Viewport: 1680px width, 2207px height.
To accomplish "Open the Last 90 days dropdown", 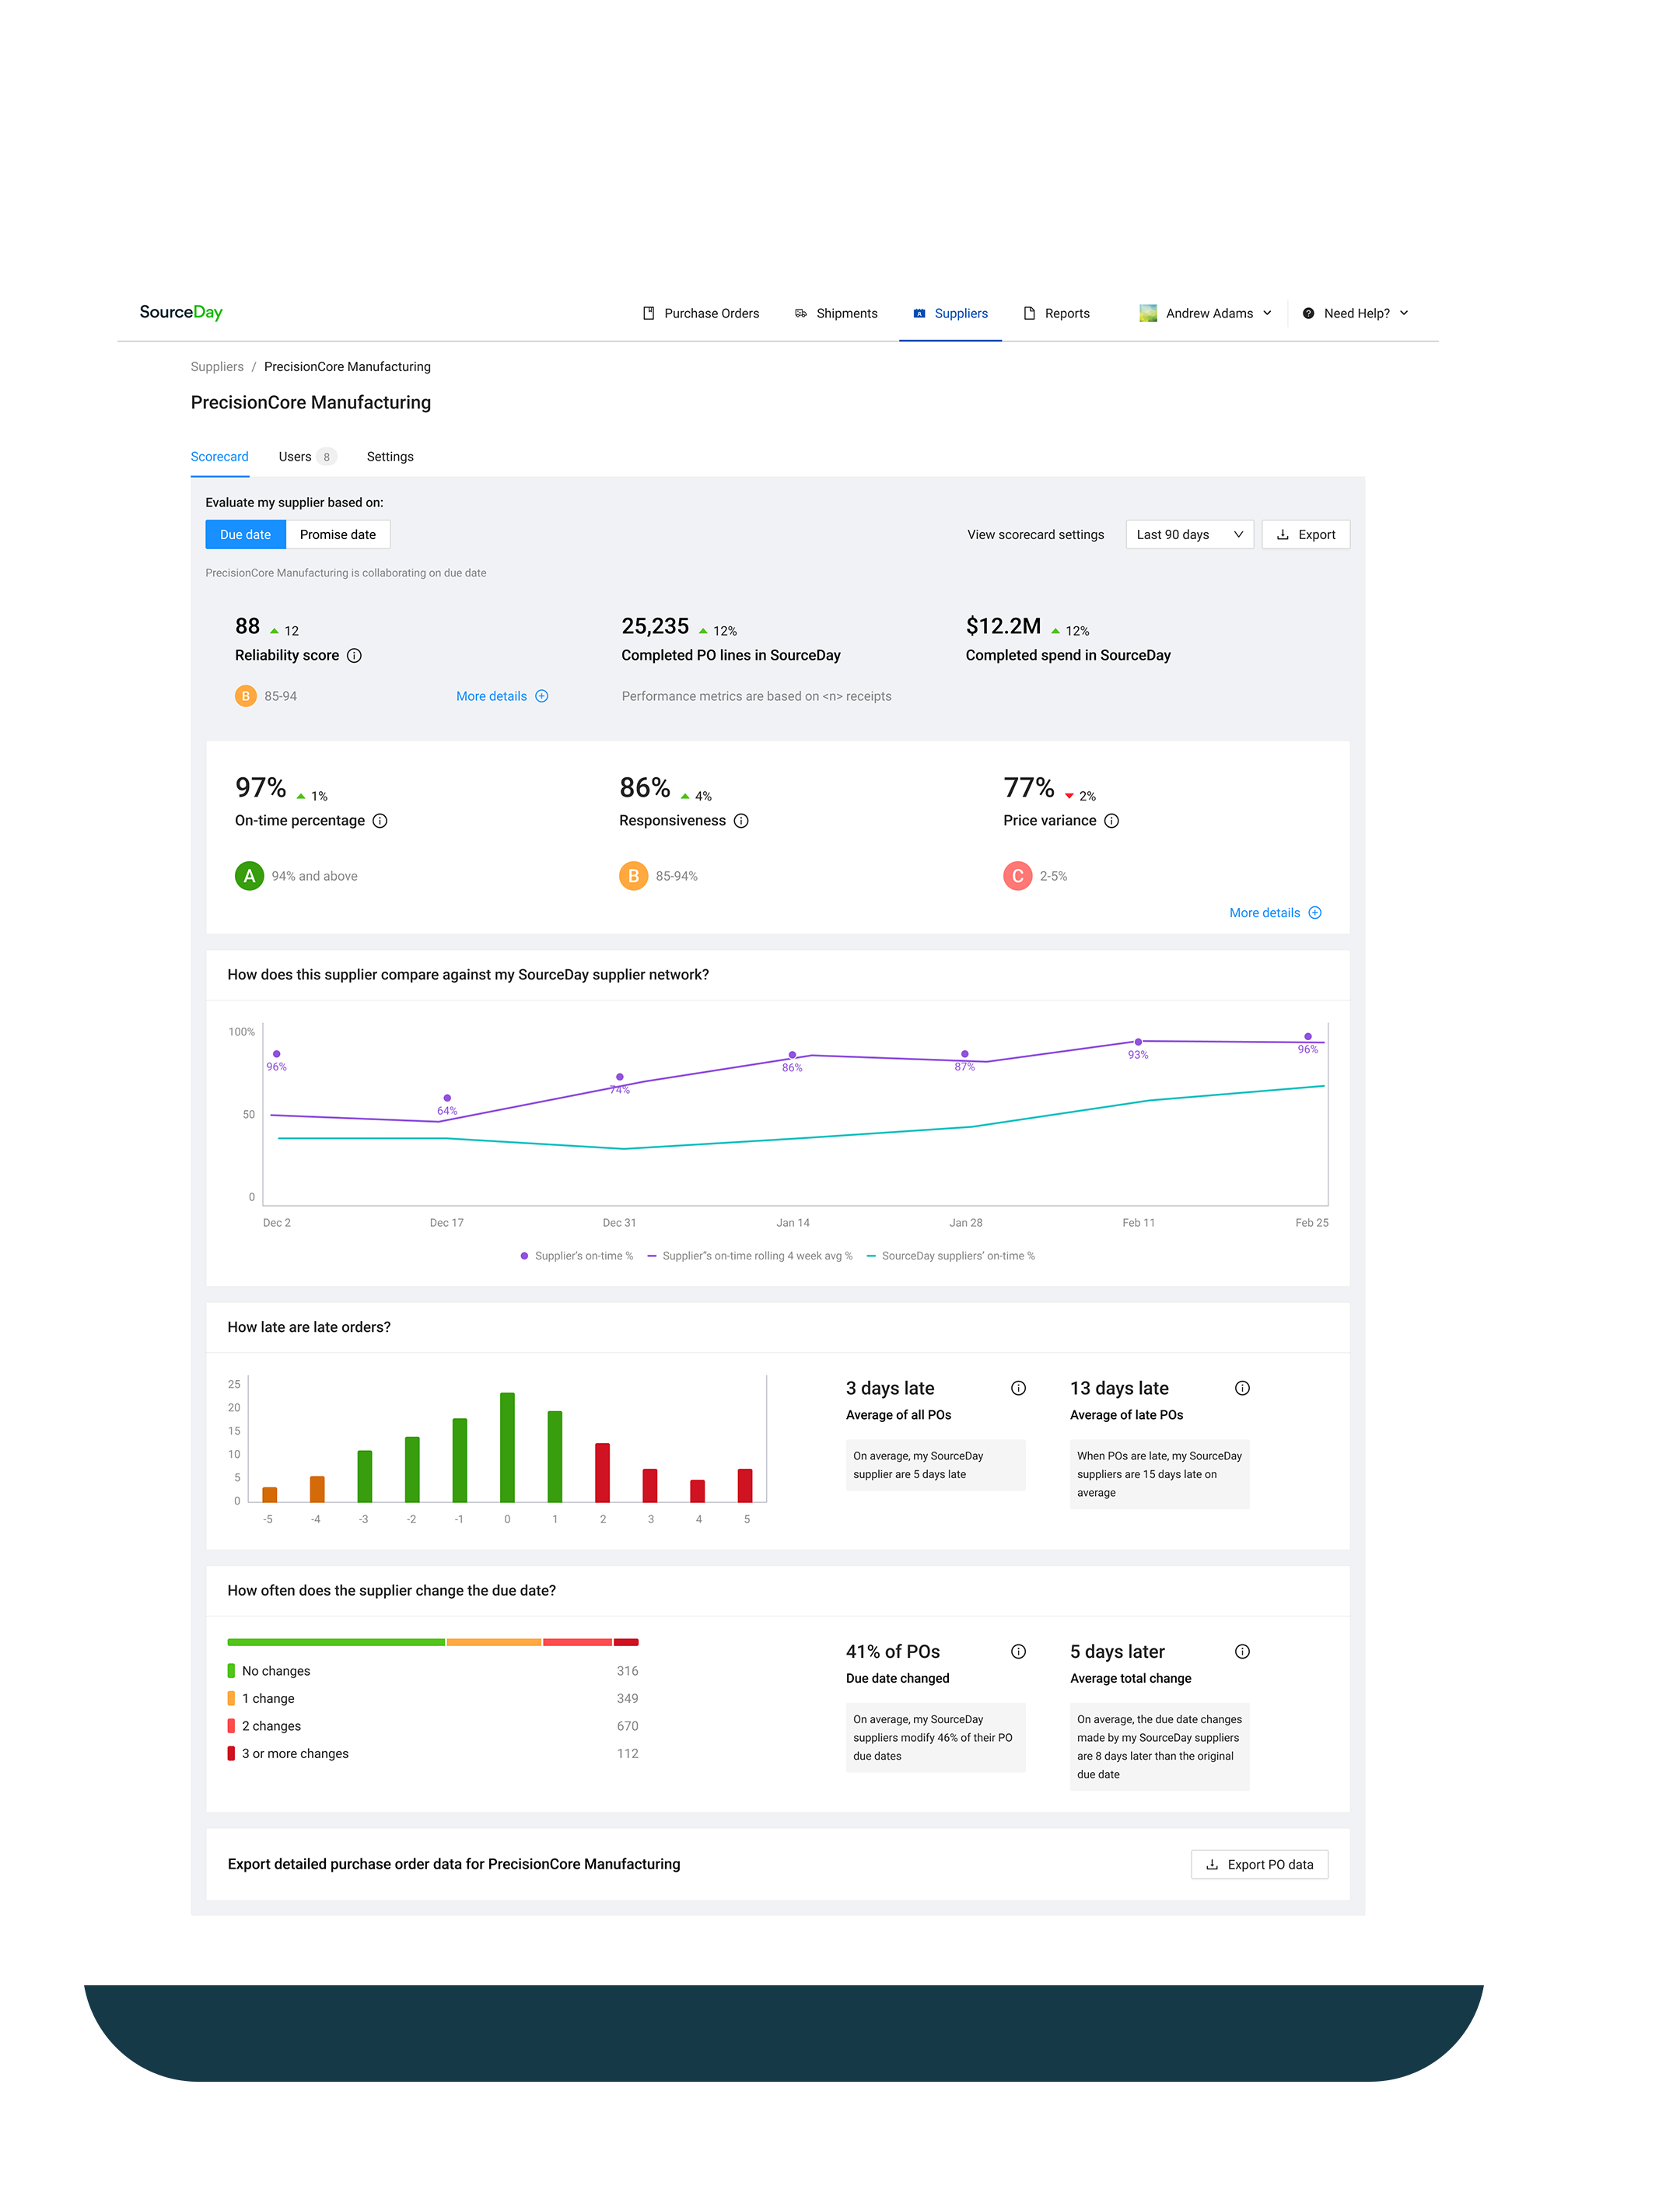I will (x=1189, y=535).
